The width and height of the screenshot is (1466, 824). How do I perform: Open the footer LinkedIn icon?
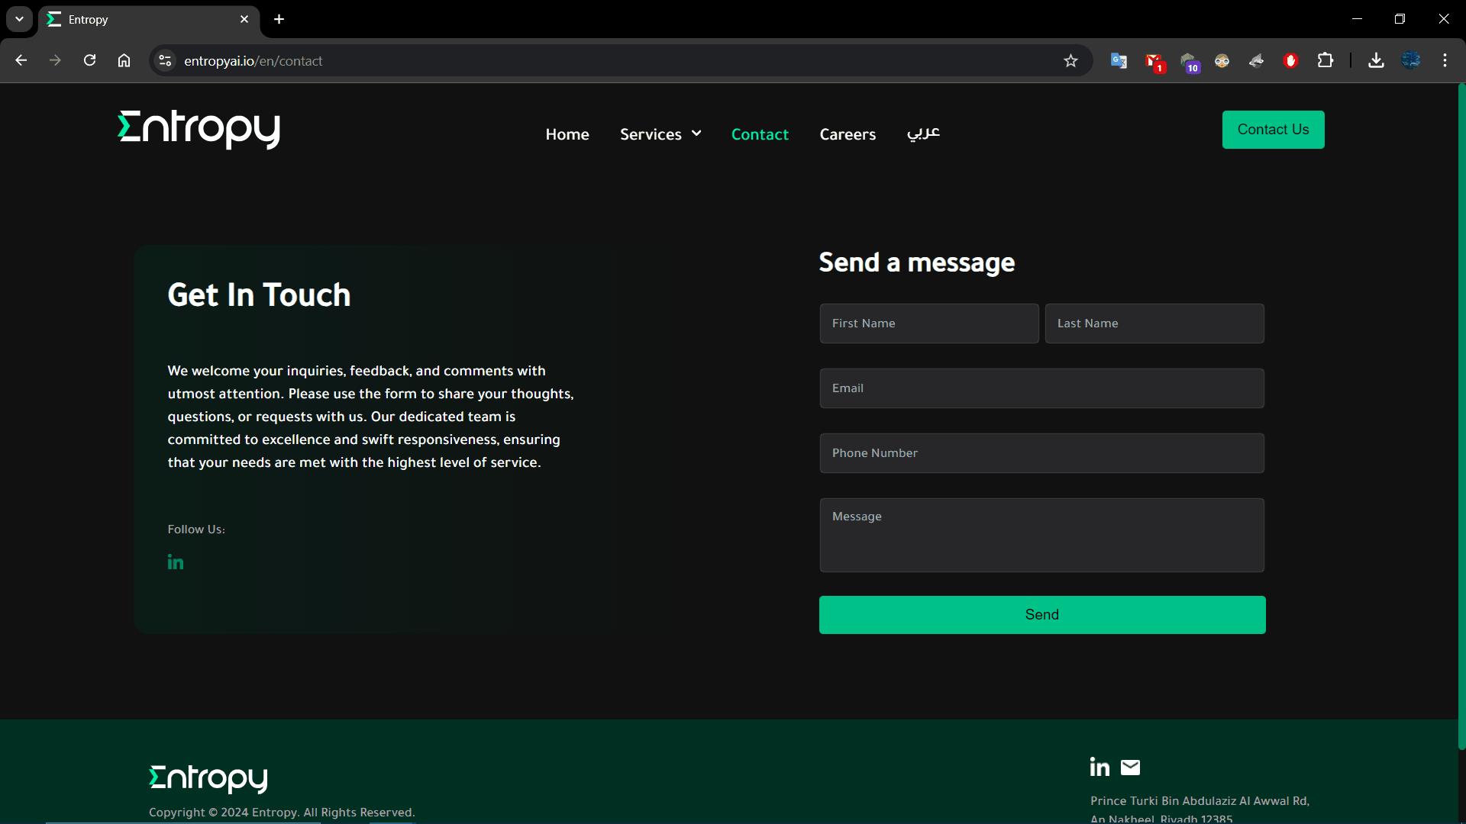tap(1099, 767)
